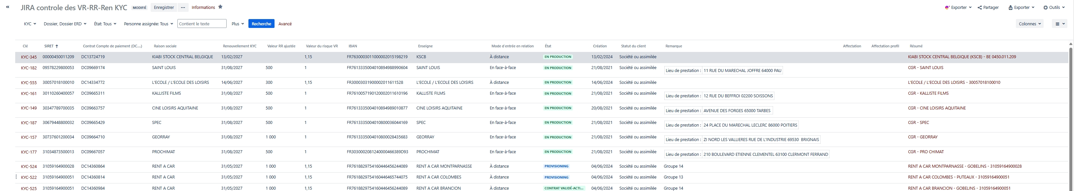Open the three-dots menu beside Enregistrer

(183, 8)
